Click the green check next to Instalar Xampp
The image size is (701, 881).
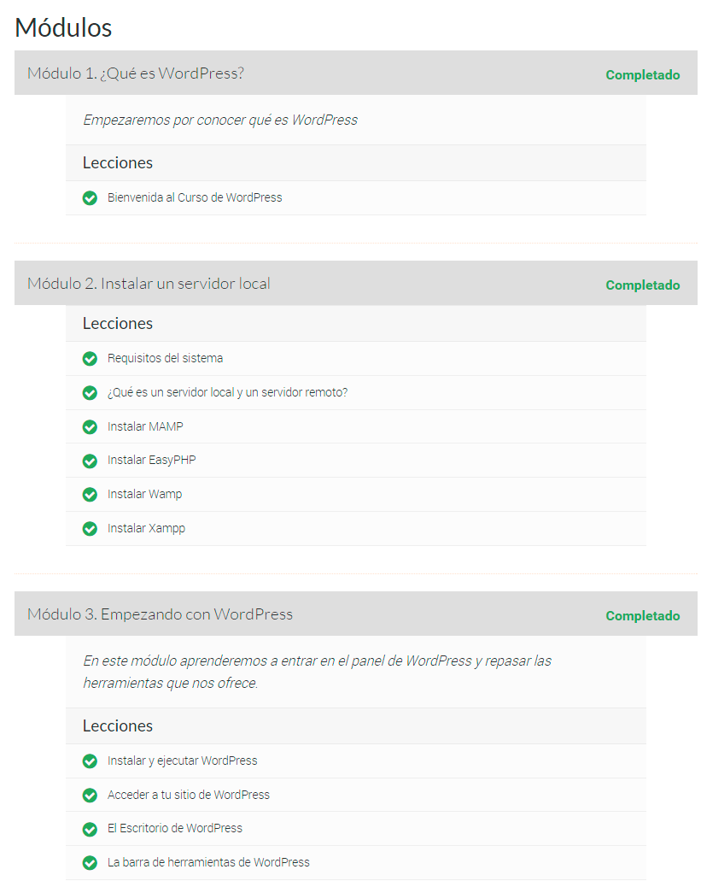pos(90,529)
